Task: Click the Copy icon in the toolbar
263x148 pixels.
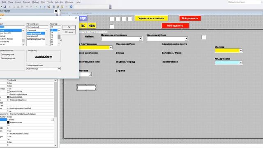Action: [x=14, y=7]
